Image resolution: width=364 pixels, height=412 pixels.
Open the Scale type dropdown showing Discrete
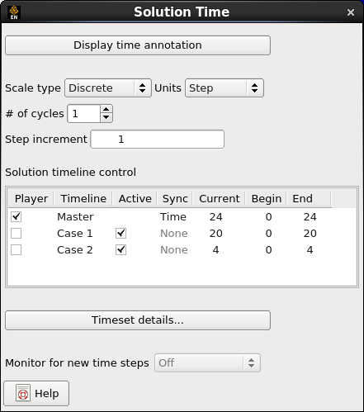108,88
